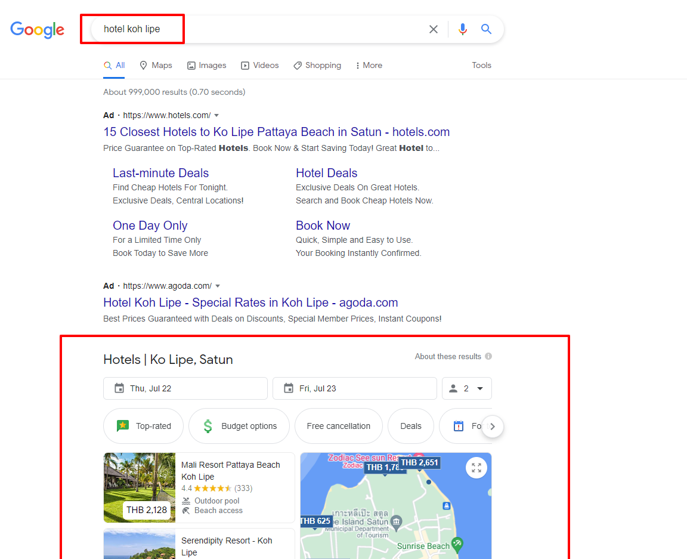Click the Serendipity Resort photo thumbnail
This screenshot has width=687, height=559.
coord(140,543)
